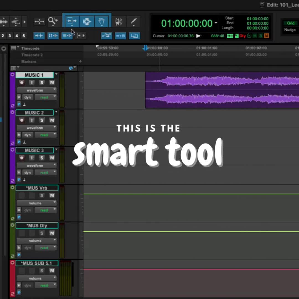This screenshot has width=299, height=299.
Task: Select the *MUS SUB 5.1 track name
Action: click(x=37, y=263)
